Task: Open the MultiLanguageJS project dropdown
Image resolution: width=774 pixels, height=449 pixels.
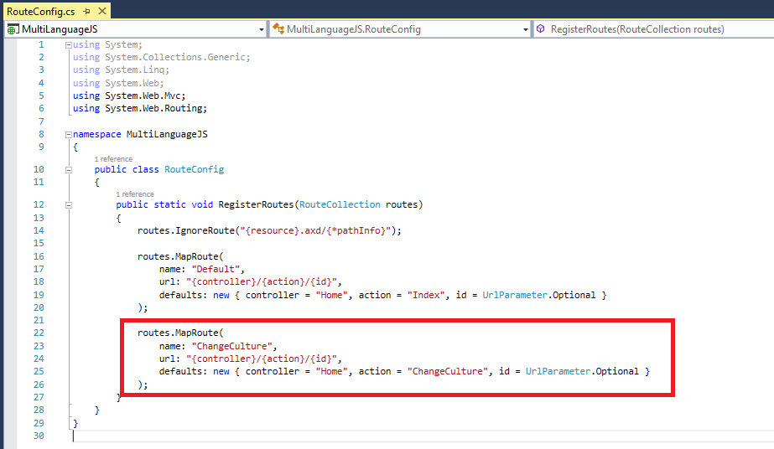Action: [x=262, y=29]
